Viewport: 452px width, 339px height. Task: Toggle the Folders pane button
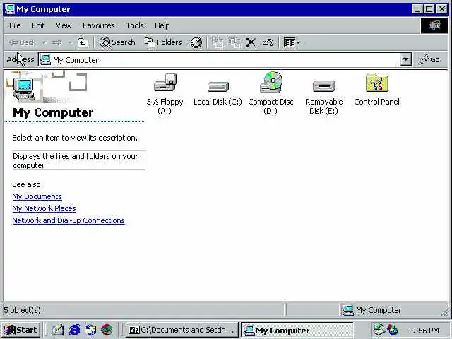(163, 42)
